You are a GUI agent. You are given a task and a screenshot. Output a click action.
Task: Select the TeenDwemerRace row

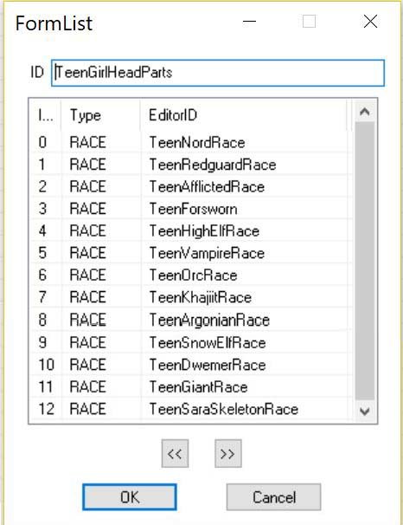point(192,365)
